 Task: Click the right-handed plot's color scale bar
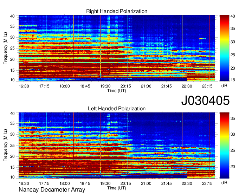pos(224,48)
